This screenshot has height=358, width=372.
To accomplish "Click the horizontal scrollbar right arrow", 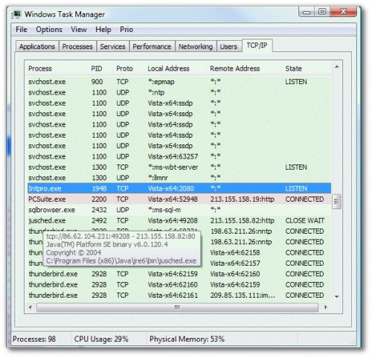I will pyautogui.click(x=325, y=307).
